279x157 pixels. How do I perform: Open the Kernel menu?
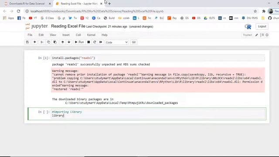point(91,35)
